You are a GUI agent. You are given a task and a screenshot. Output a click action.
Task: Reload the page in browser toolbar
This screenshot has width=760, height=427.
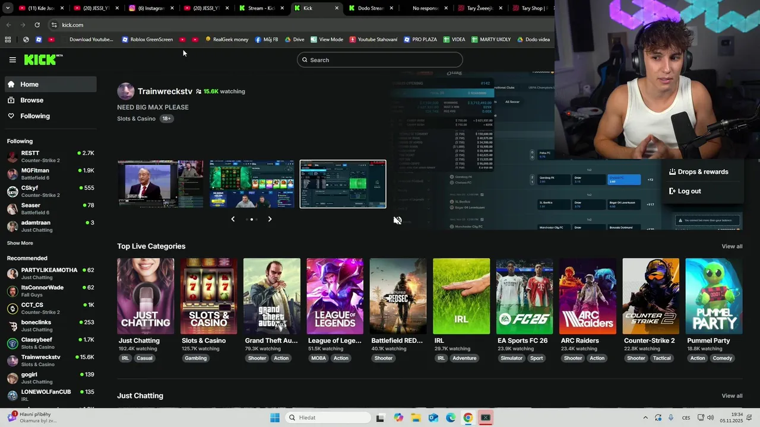click(37, 25)
